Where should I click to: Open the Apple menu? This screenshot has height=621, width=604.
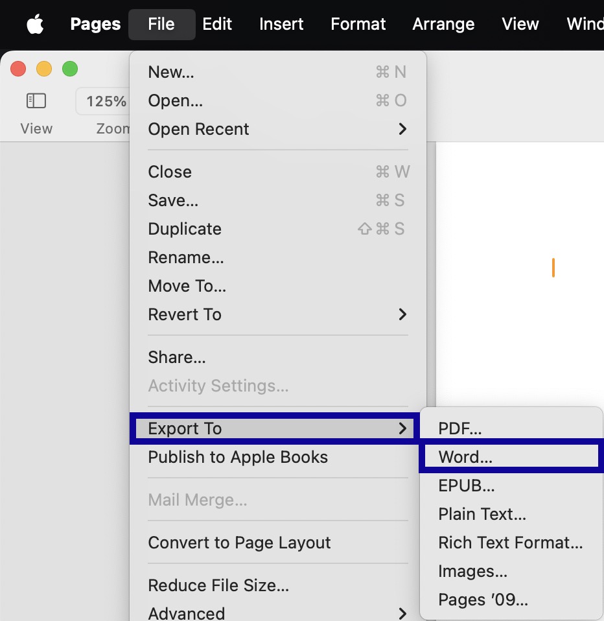(x=35, y=24)
